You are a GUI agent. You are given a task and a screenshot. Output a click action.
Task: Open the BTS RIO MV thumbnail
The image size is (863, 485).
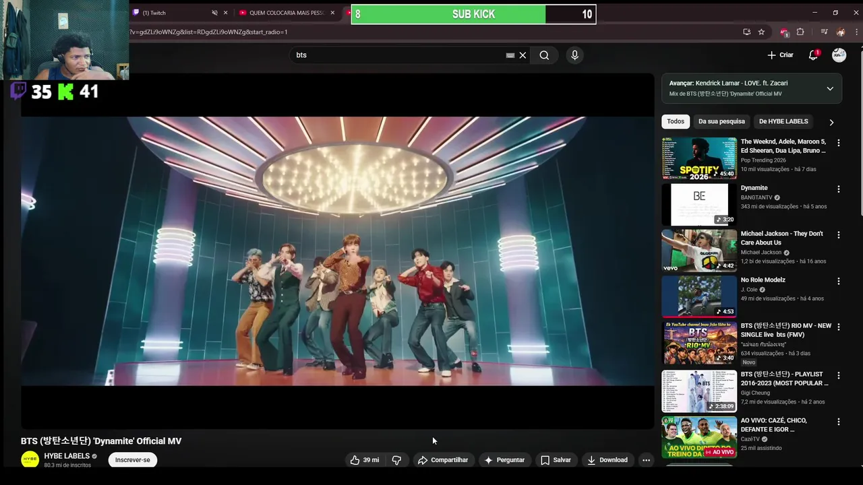(x=699, y=342)
